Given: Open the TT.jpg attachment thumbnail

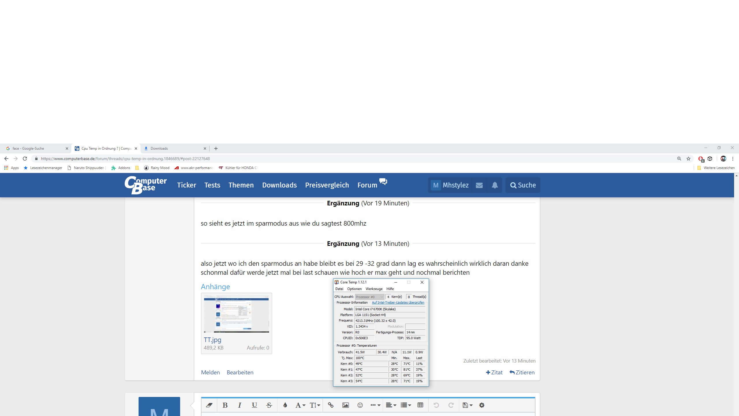Looking at the screenshot, I should click(x=236, y=314).
